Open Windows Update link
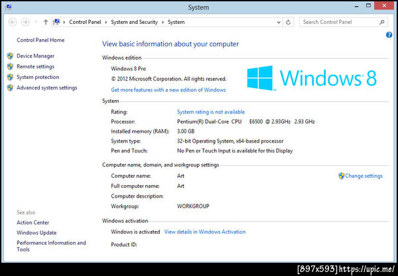 pyautogui.click(x=36, y=233)
